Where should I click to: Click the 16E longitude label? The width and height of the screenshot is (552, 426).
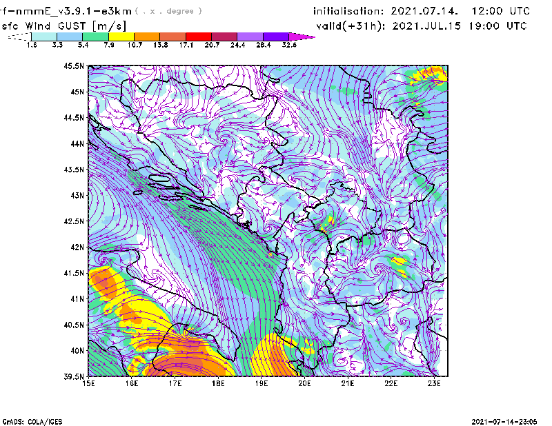click(x=132, y=383)
